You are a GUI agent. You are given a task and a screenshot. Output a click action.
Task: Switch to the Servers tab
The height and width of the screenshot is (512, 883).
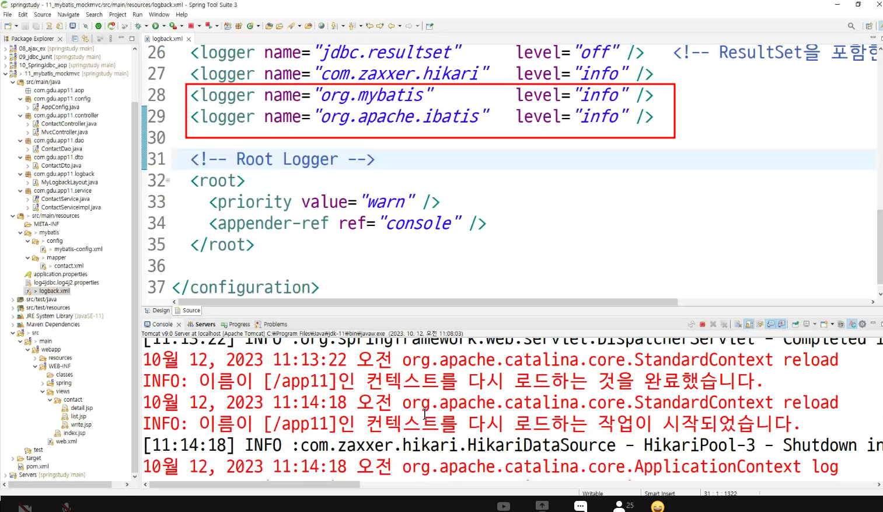(201, 324)
